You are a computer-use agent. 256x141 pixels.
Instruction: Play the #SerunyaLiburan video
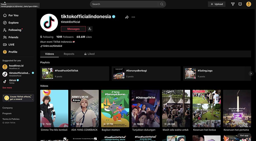pos(115,109)
